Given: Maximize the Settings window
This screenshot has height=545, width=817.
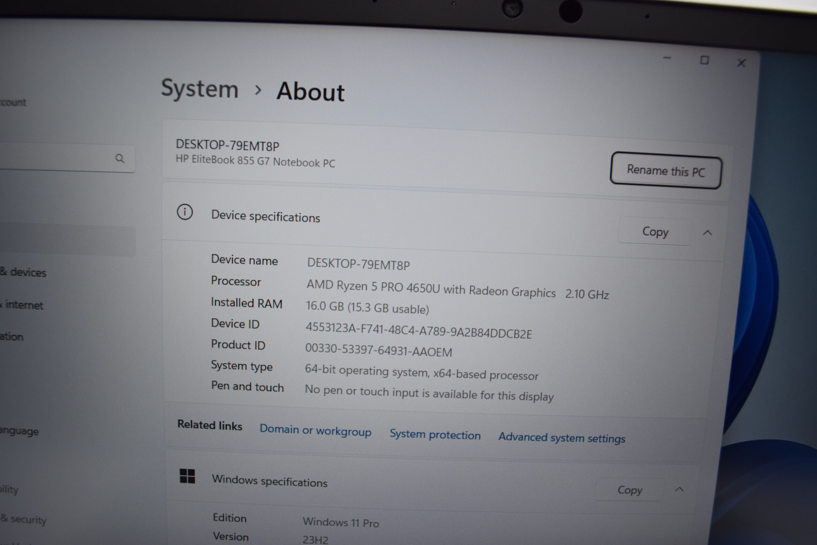Looking at the screenshot, I should click(x=704, y=60).
